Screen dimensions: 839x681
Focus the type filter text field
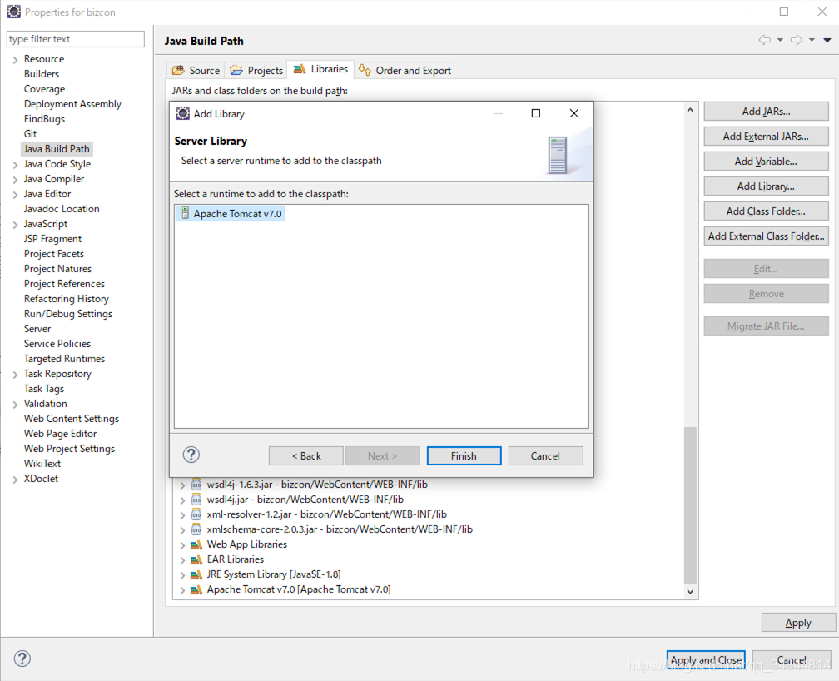pos(76,39)
